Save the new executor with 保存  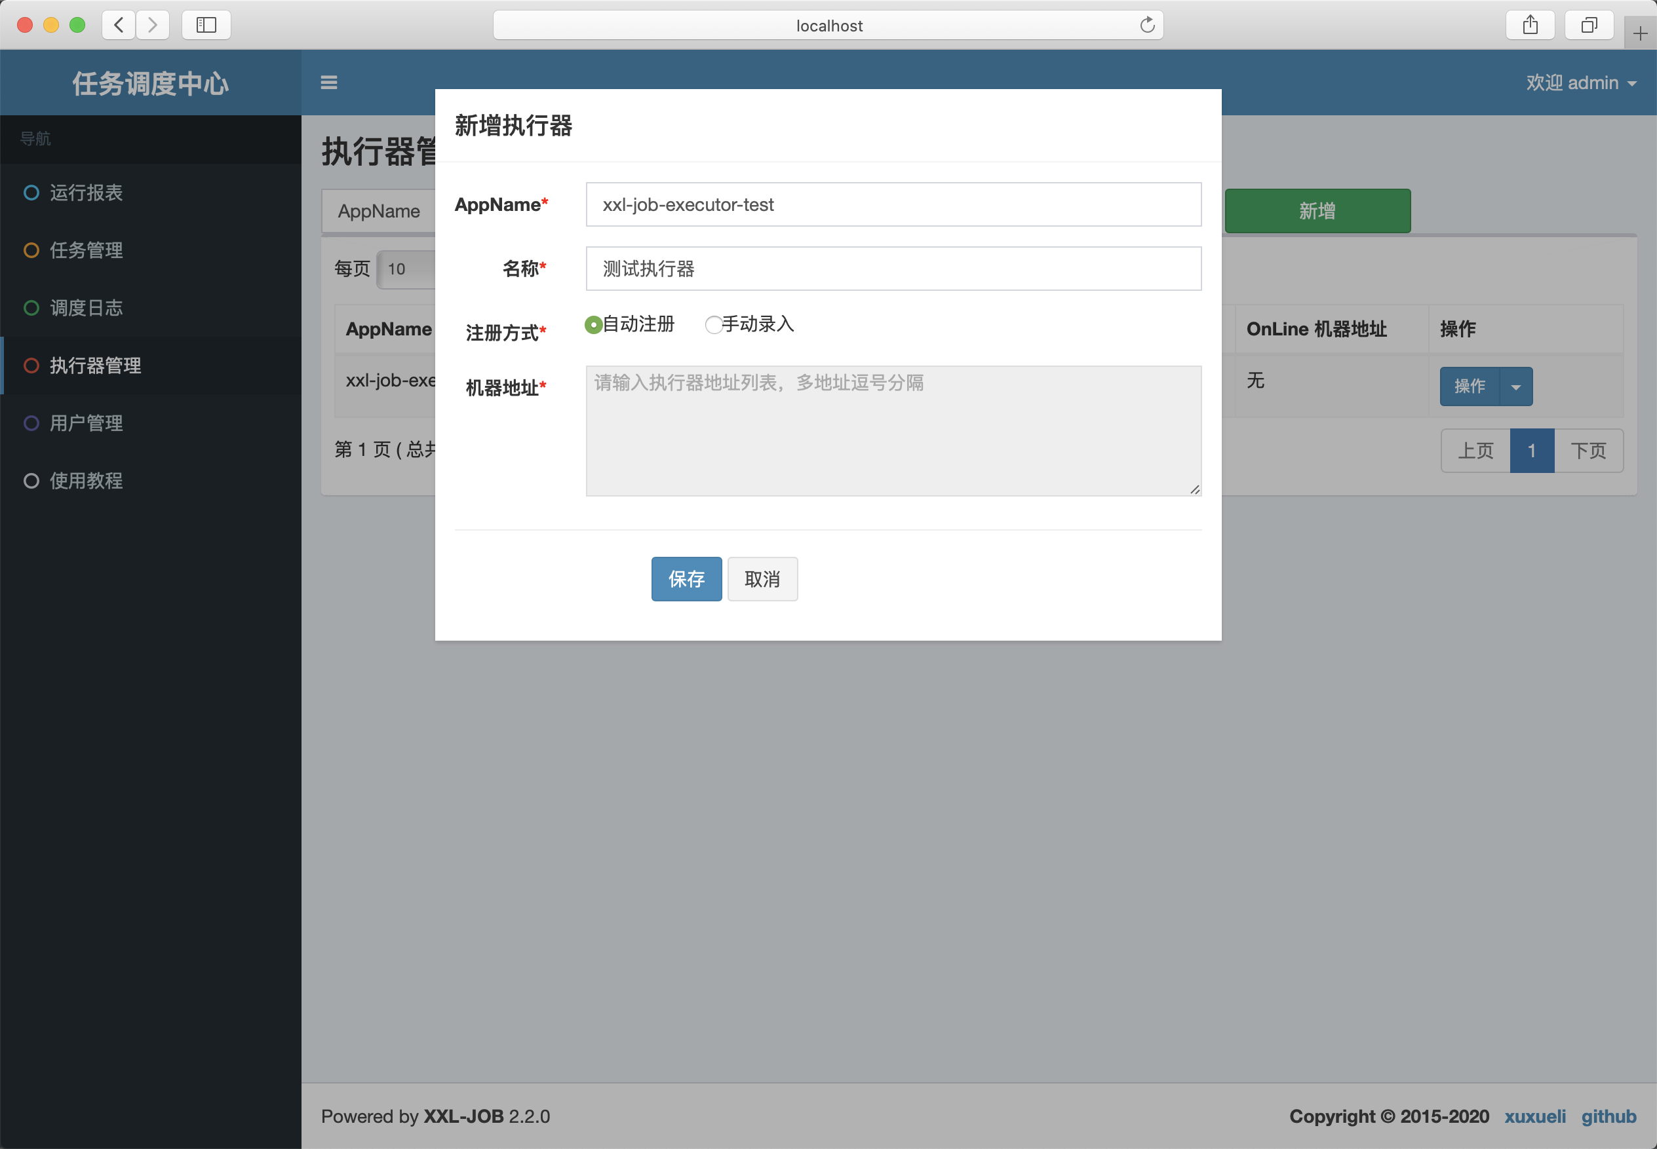coord(686,579)
